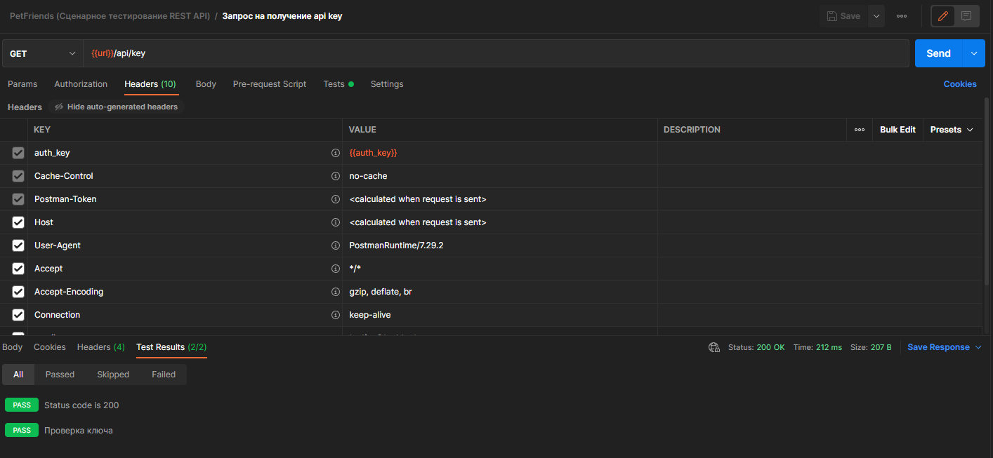Click the info icon for Host
993x458 pixels.
[336, 222]
